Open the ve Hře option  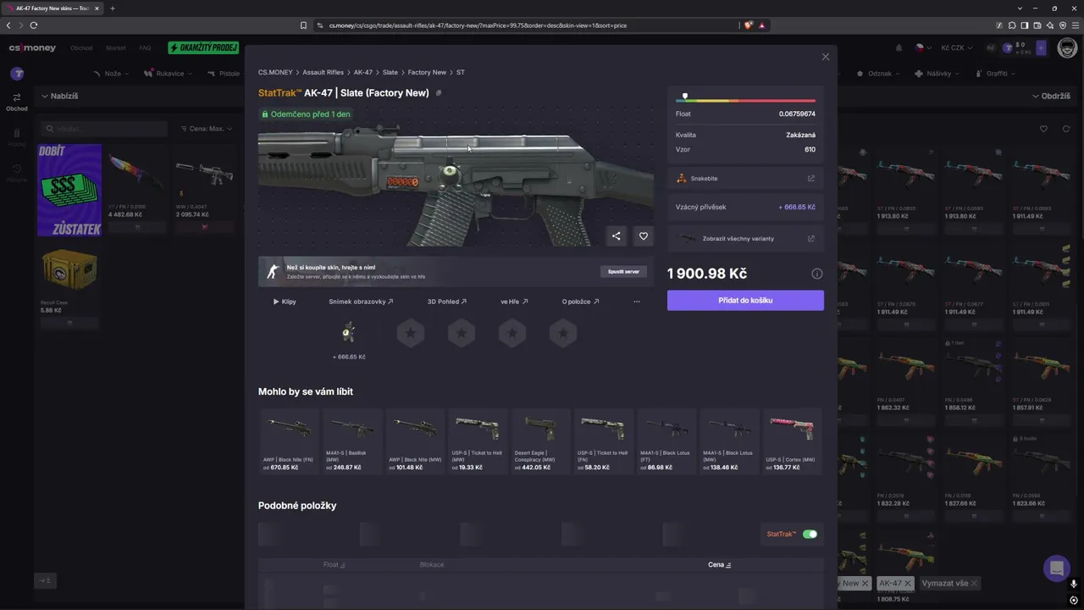coord(514,302)
